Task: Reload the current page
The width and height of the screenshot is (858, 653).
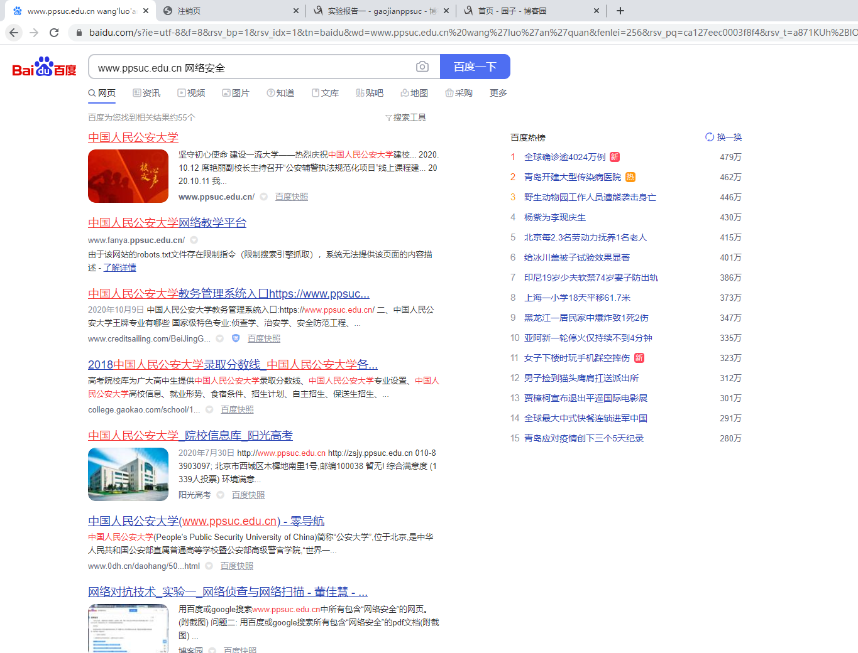Action: (x=54, y=32)
